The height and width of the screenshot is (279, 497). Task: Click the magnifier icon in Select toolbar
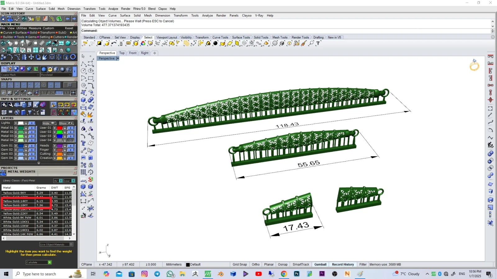click(x=311, y=43)
